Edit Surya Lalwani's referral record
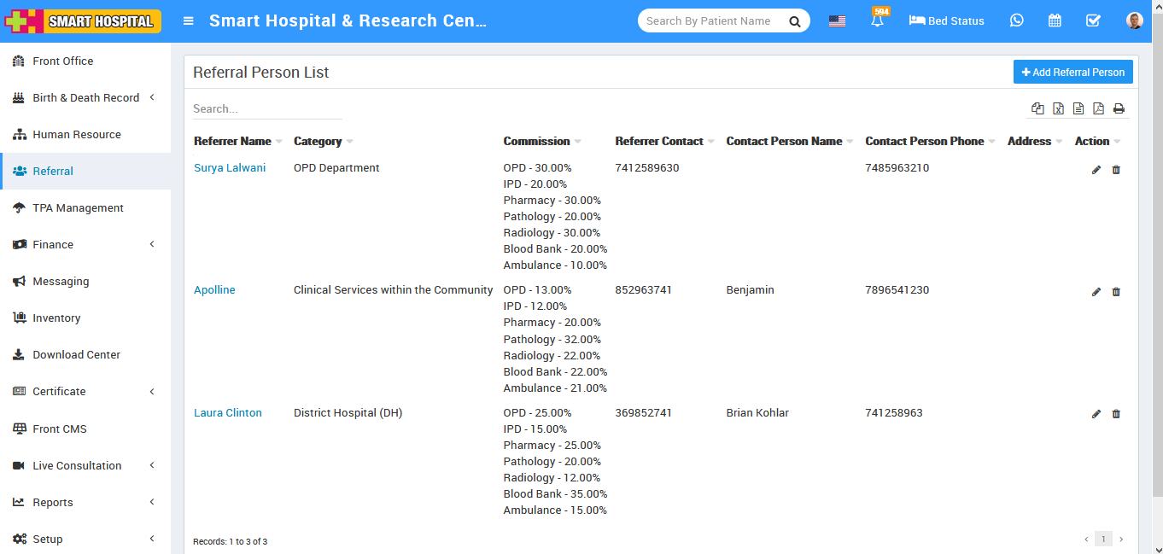This screenshot has width=1163, height=554. (x=1096, y=170)
